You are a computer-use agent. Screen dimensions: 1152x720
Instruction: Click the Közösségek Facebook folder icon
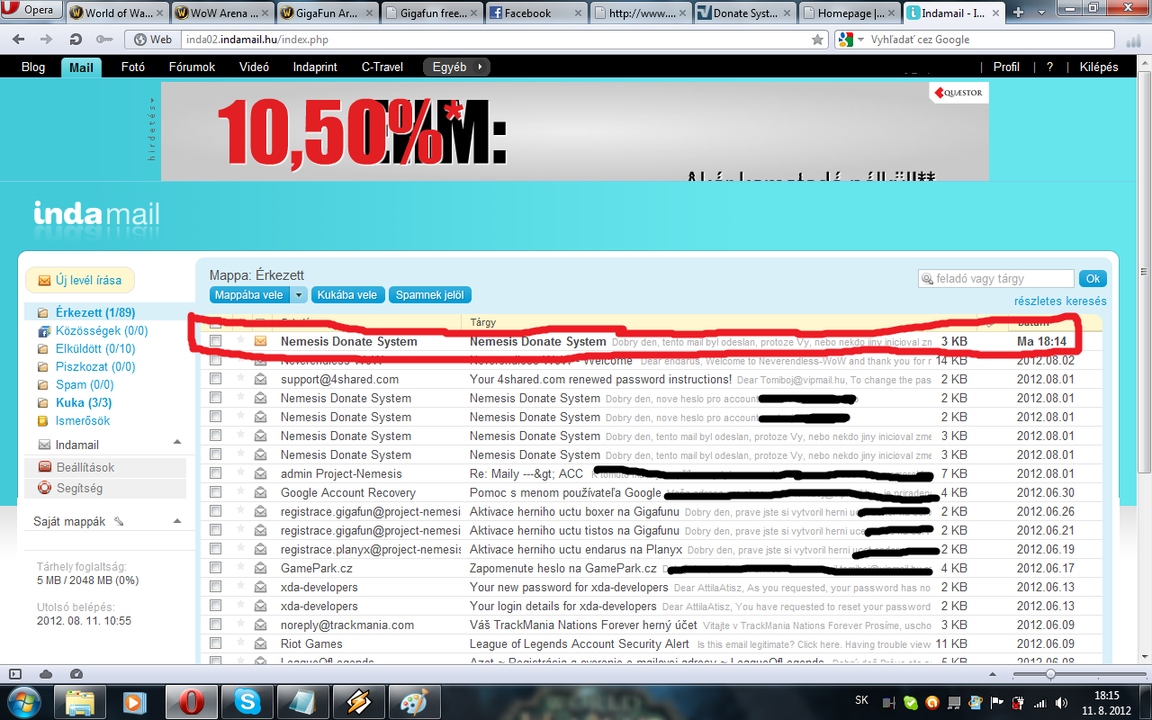click(x=43, y=330)
